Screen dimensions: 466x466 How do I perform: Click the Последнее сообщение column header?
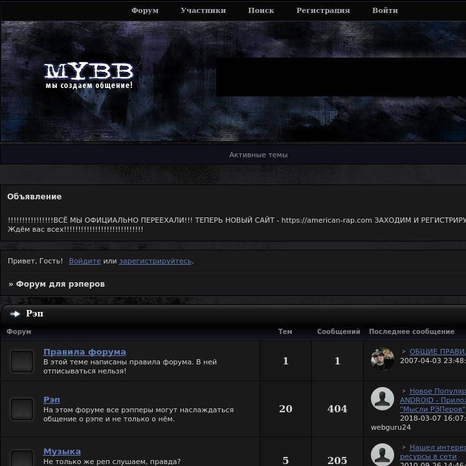pos(412,331)
